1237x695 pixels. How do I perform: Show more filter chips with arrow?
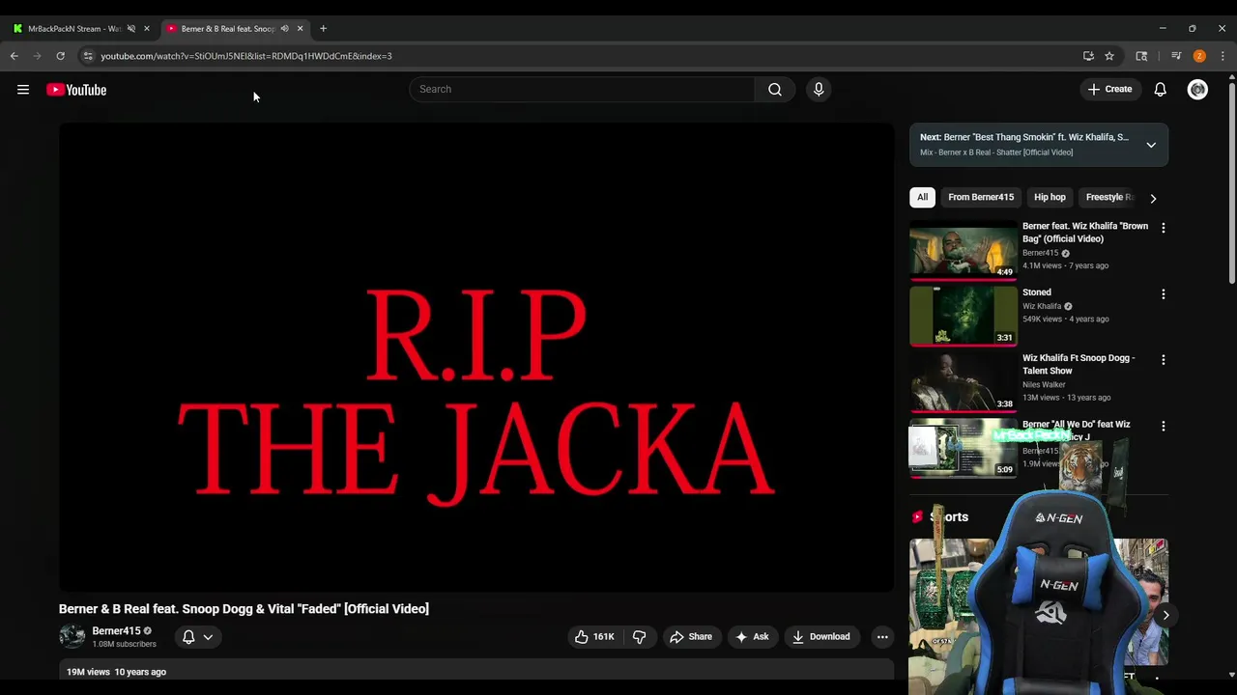(1153, 198)
